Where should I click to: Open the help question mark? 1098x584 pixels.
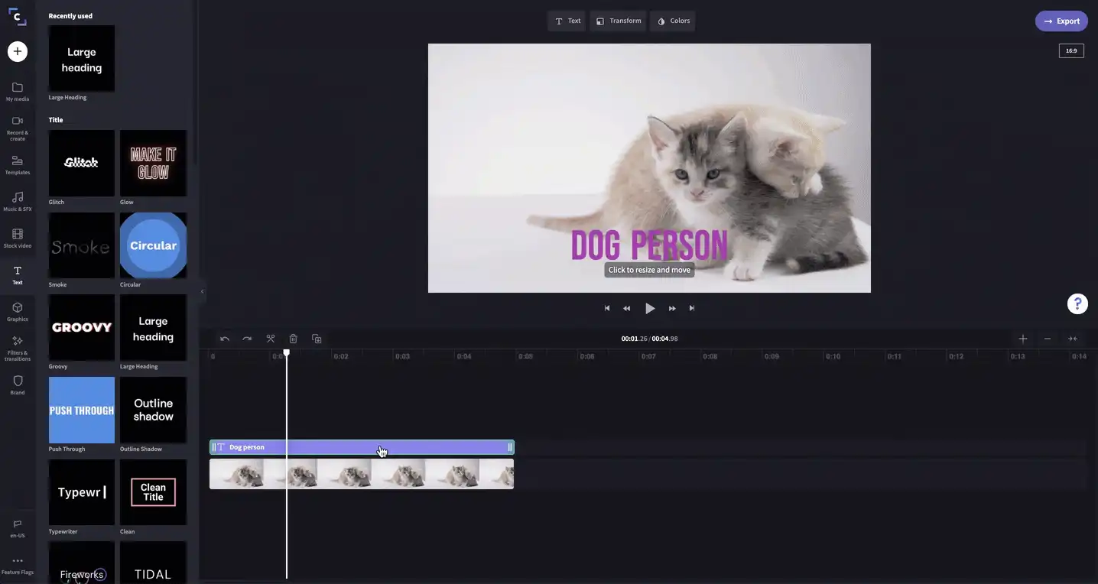[1077, 303]
